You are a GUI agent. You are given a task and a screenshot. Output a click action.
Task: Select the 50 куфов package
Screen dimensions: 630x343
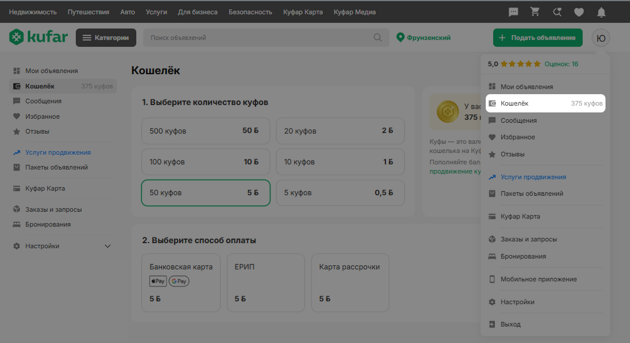206,192
